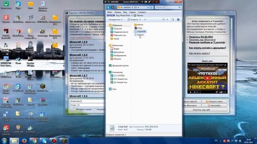Open the Посетить RU-M.ORG link
The height and width of the screenshot is (144, 257).
coord(201,37)
